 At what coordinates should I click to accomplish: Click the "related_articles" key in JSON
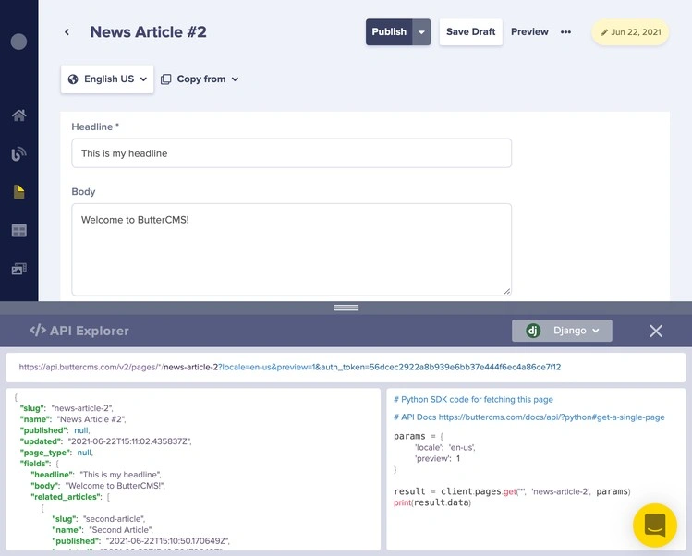(67, 497)
